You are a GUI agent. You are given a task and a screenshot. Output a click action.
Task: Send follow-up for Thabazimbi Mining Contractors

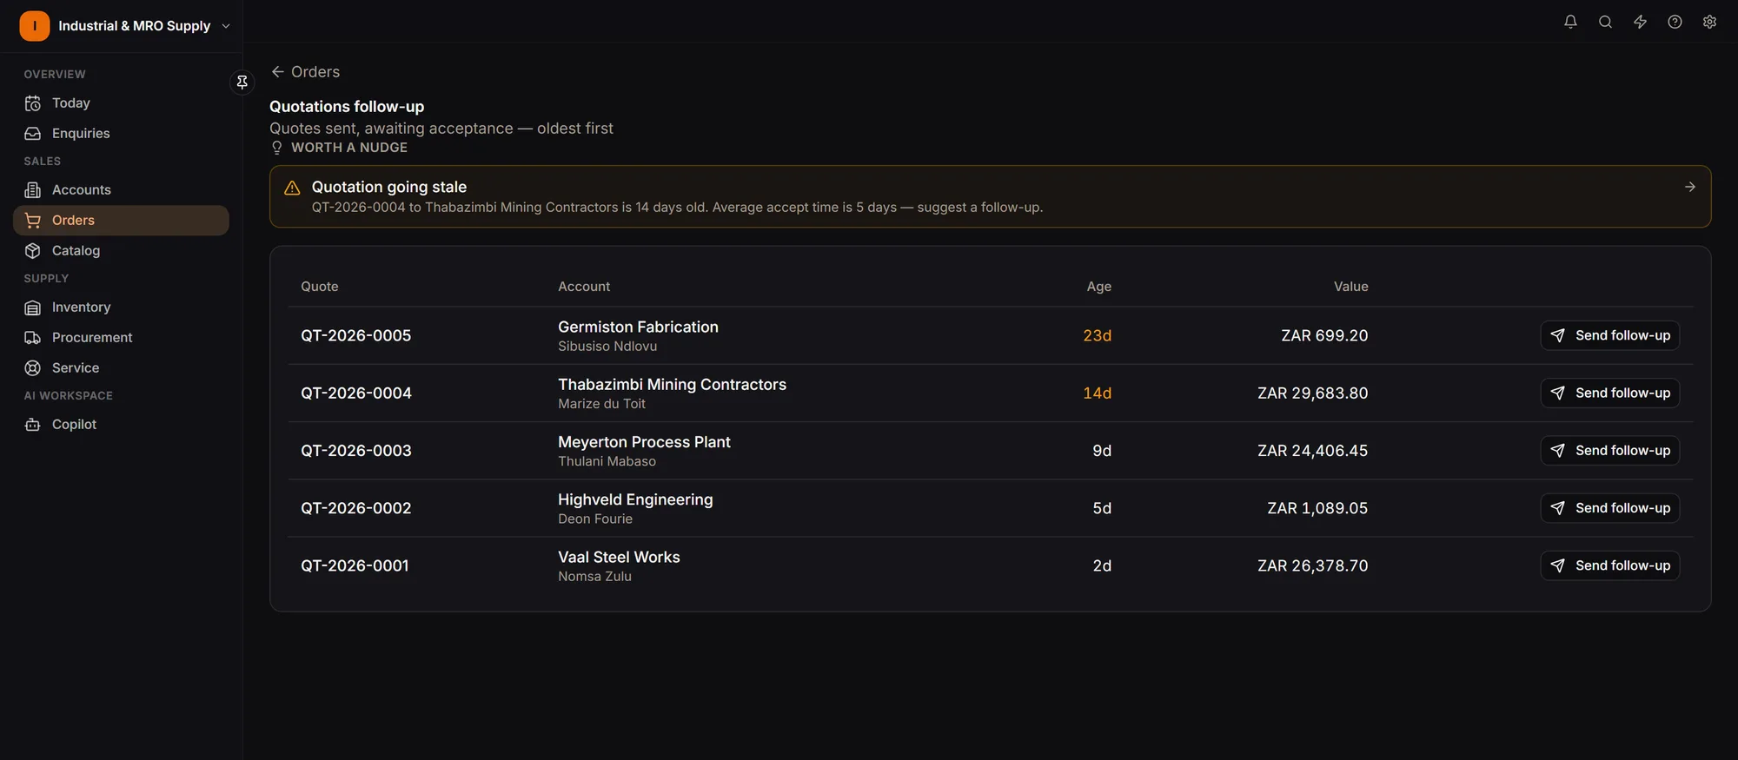(x=1609, y=393)
